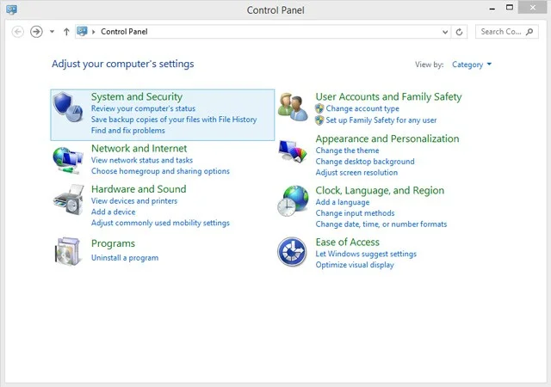Click the Search Control Panel field
Screen dimensions: 551x387
[507, 32]
